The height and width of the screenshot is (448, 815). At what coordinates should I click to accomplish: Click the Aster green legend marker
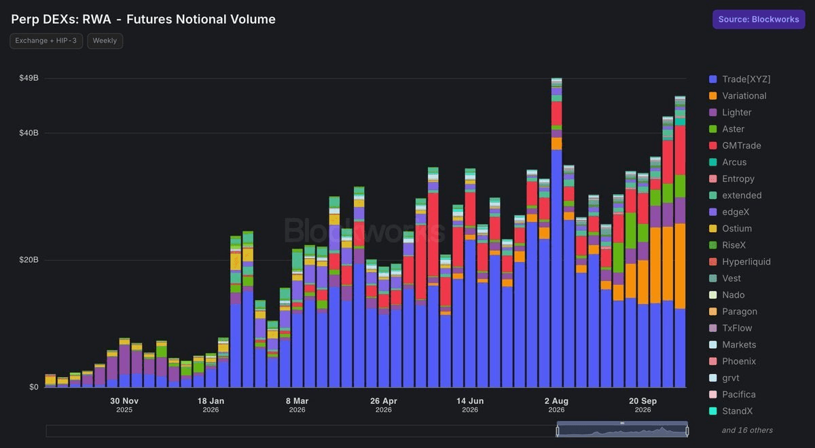(x=712, y=129)
